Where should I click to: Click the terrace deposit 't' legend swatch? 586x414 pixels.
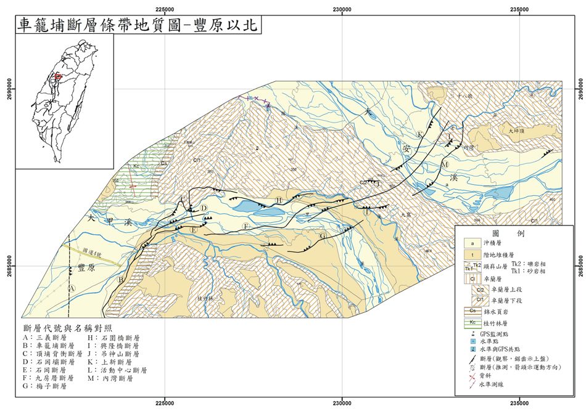472,256
